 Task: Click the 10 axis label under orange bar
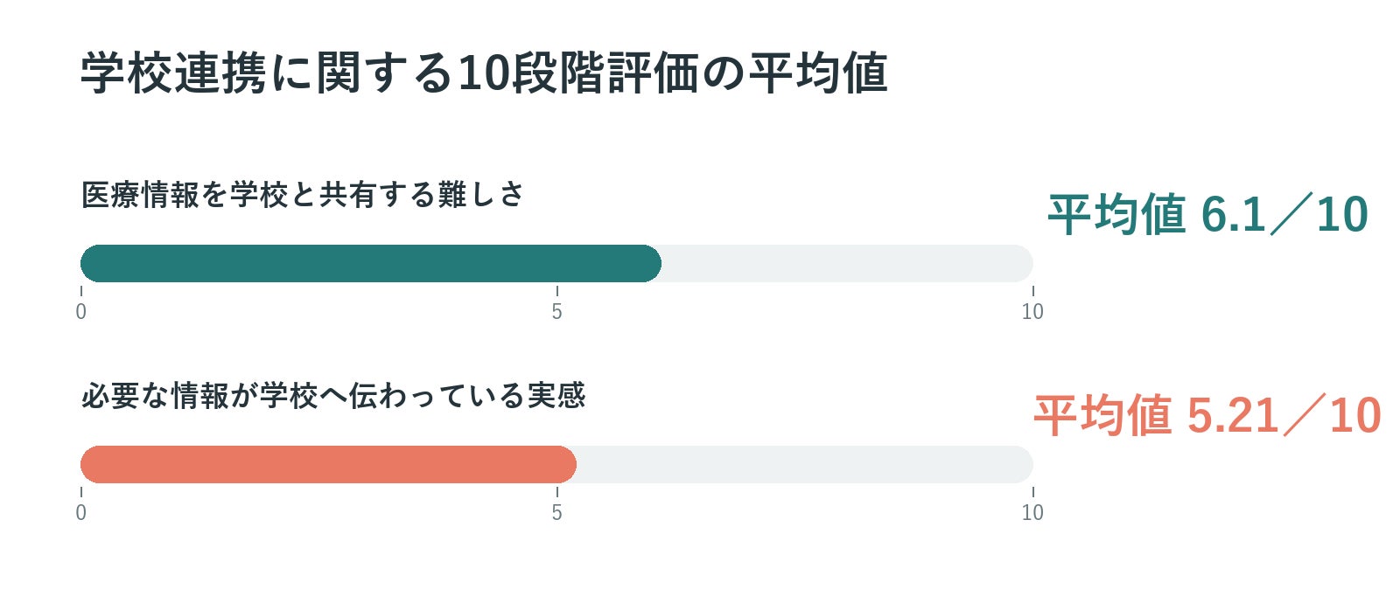click(x=1032, y=513)
